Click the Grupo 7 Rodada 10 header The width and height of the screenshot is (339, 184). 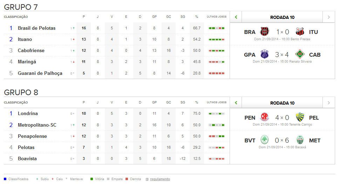[x=282, y=17]
